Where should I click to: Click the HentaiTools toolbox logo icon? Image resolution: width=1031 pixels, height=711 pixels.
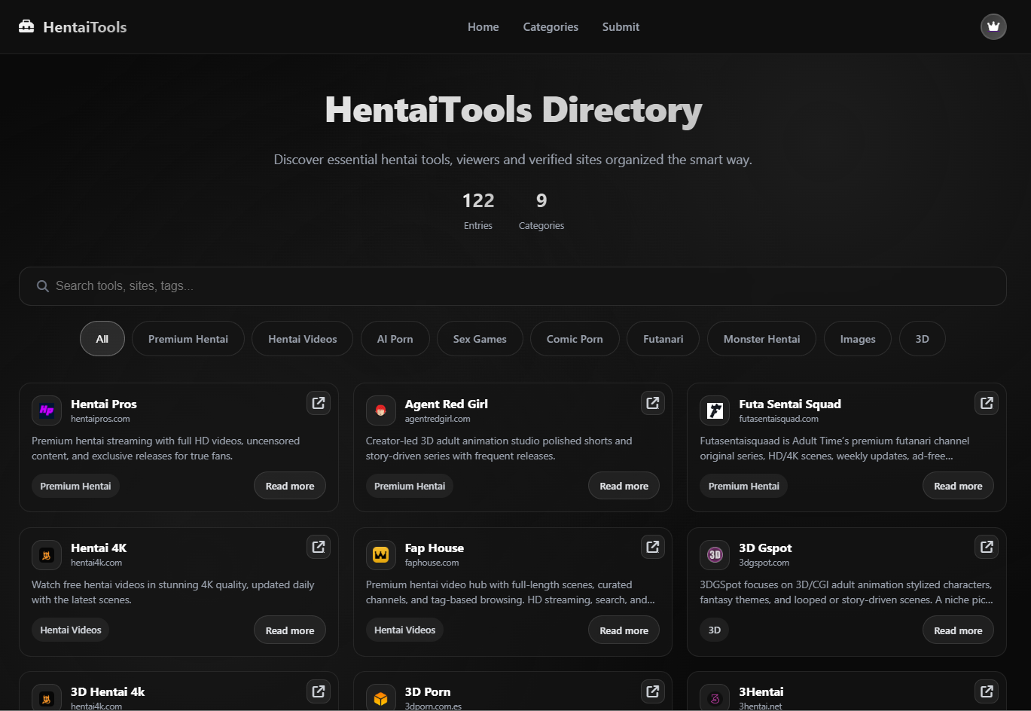point(26,27)
